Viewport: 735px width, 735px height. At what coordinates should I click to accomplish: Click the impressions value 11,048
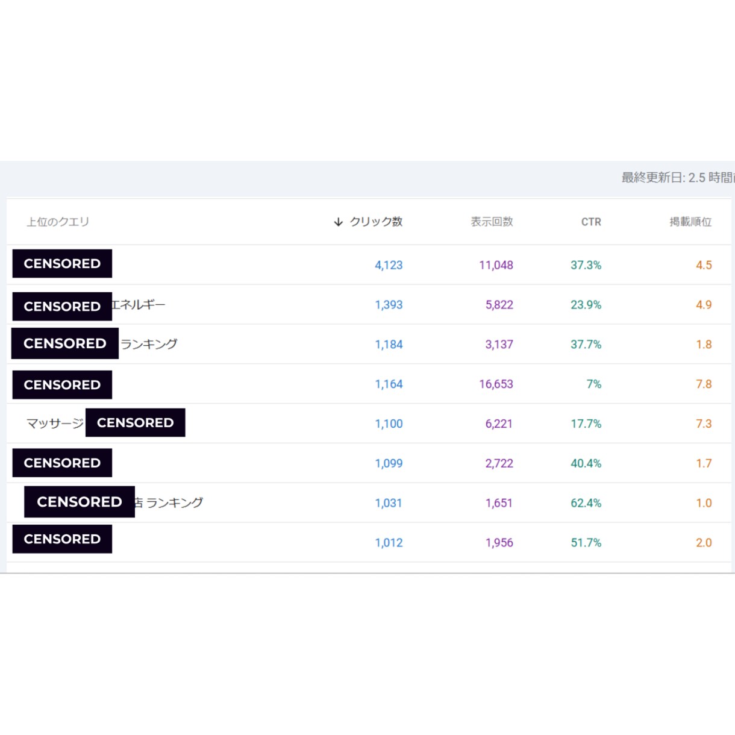pos(496,265)
